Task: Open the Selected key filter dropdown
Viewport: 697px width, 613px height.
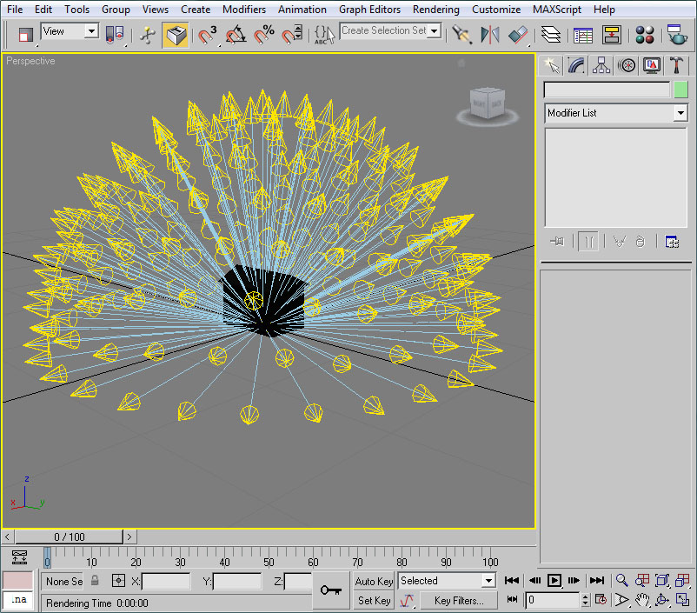Action: point(488,581)
